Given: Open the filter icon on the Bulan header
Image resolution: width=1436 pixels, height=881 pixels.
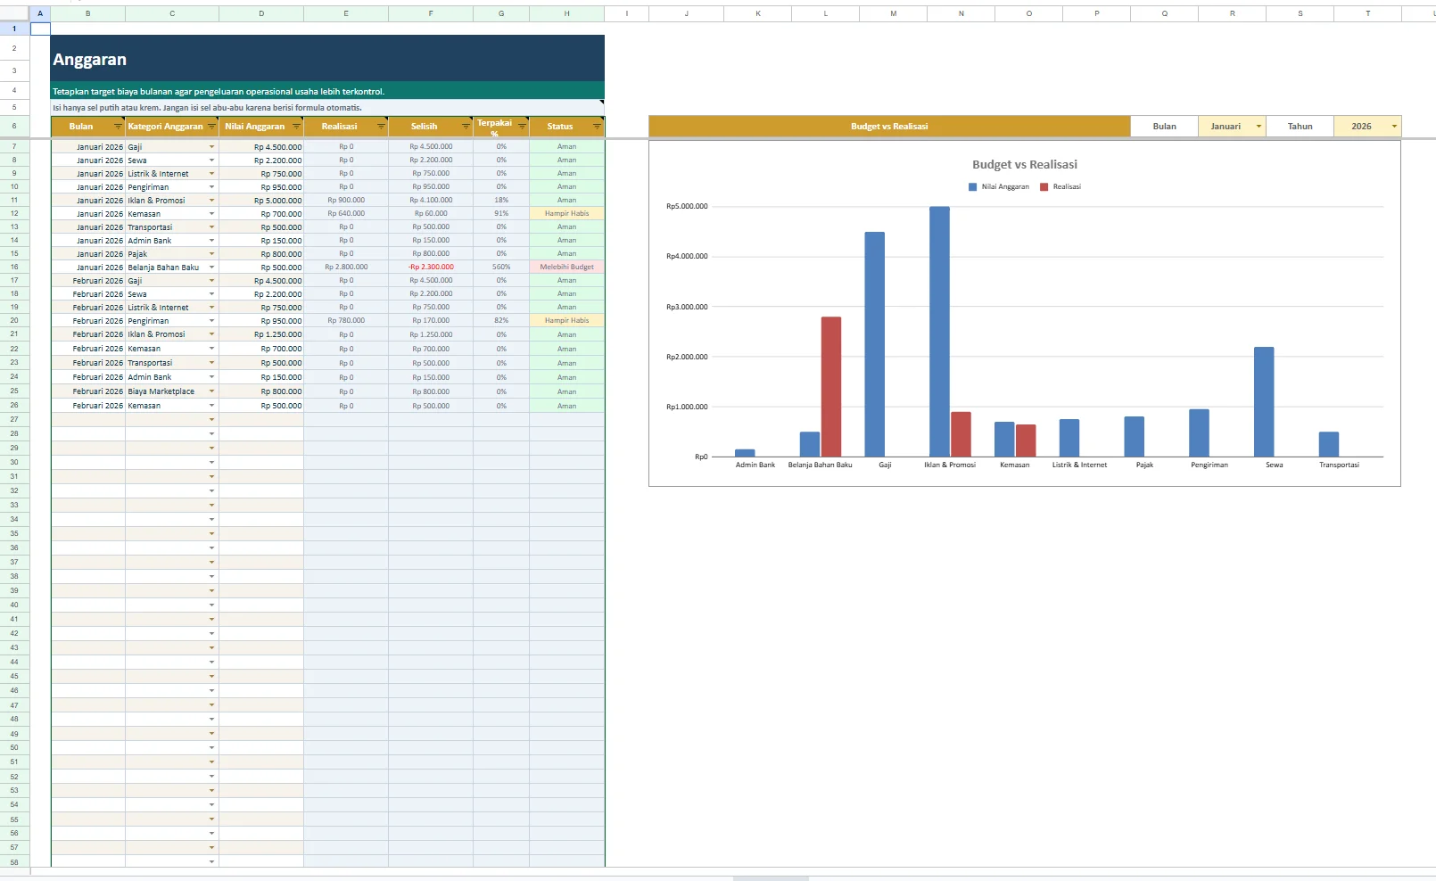Looking at the screenshot, I should pyautogui.click(x=118, y=127).
